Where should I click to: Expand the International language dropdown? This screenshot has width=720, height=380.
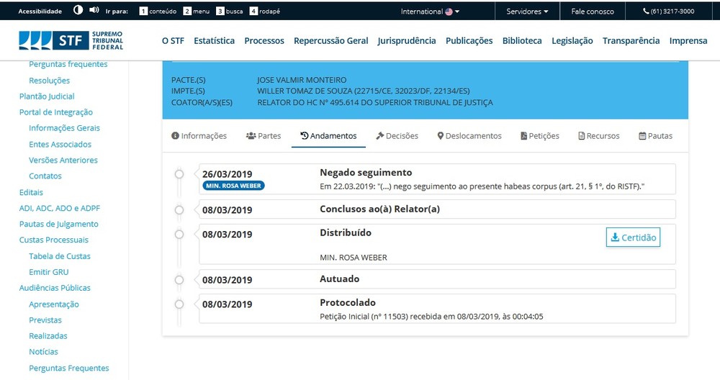pyautogui.click(x=430, y=12)
